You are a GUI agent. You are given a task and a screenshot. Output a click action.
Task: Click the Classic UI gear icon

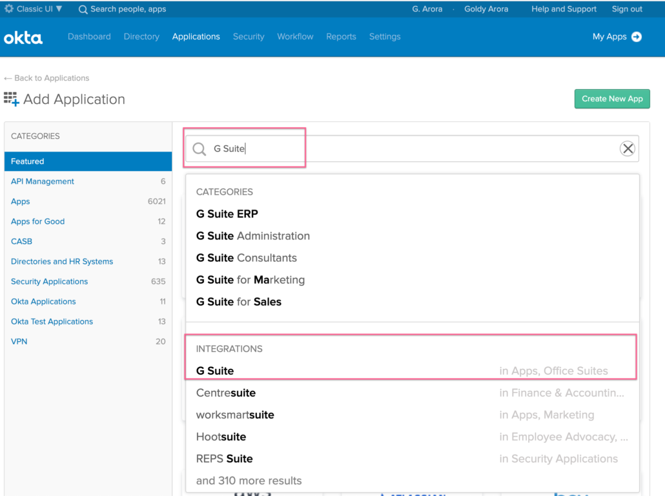[x=9, y=8]
